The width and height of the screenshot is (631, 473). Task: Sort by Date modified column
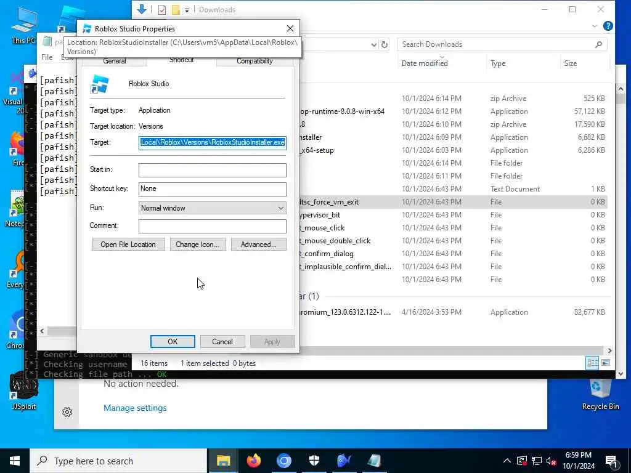(x=425, y=63)
